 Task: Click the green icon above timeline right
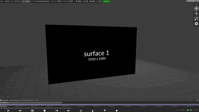191,100
